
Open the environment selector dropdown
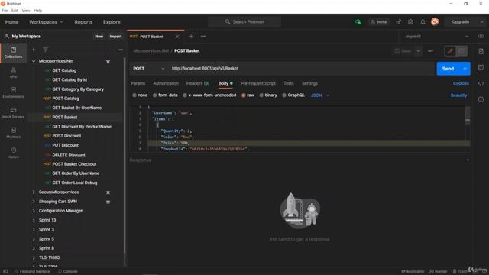pyautogui.click(x=436, y=37)
